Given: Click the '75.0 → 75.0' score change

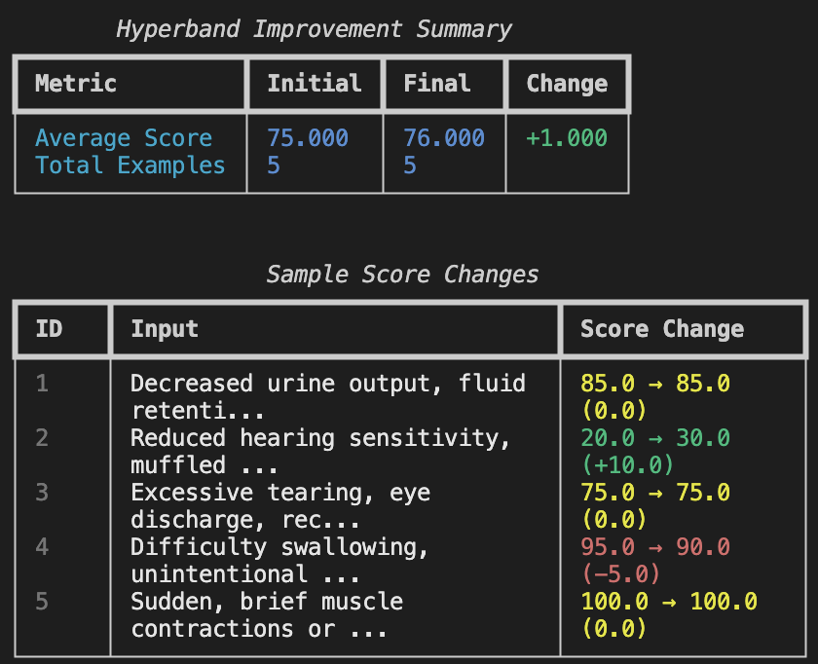Looking at the screenshot, I should pos(655,493).
